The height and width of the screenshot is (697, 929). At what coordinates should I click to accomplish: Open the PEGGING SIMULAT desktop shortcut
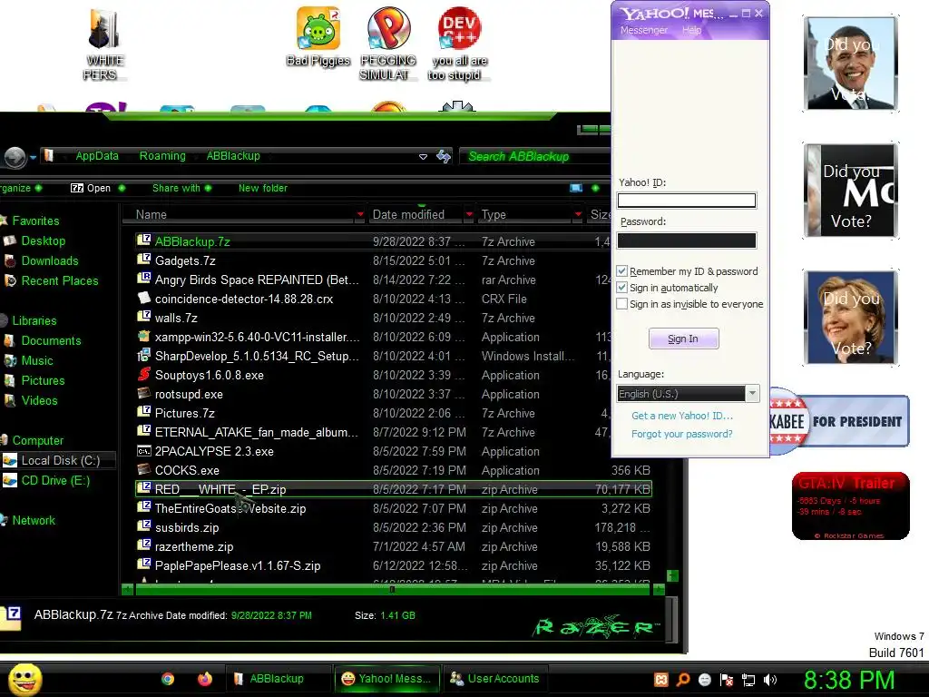coord(388,44)
